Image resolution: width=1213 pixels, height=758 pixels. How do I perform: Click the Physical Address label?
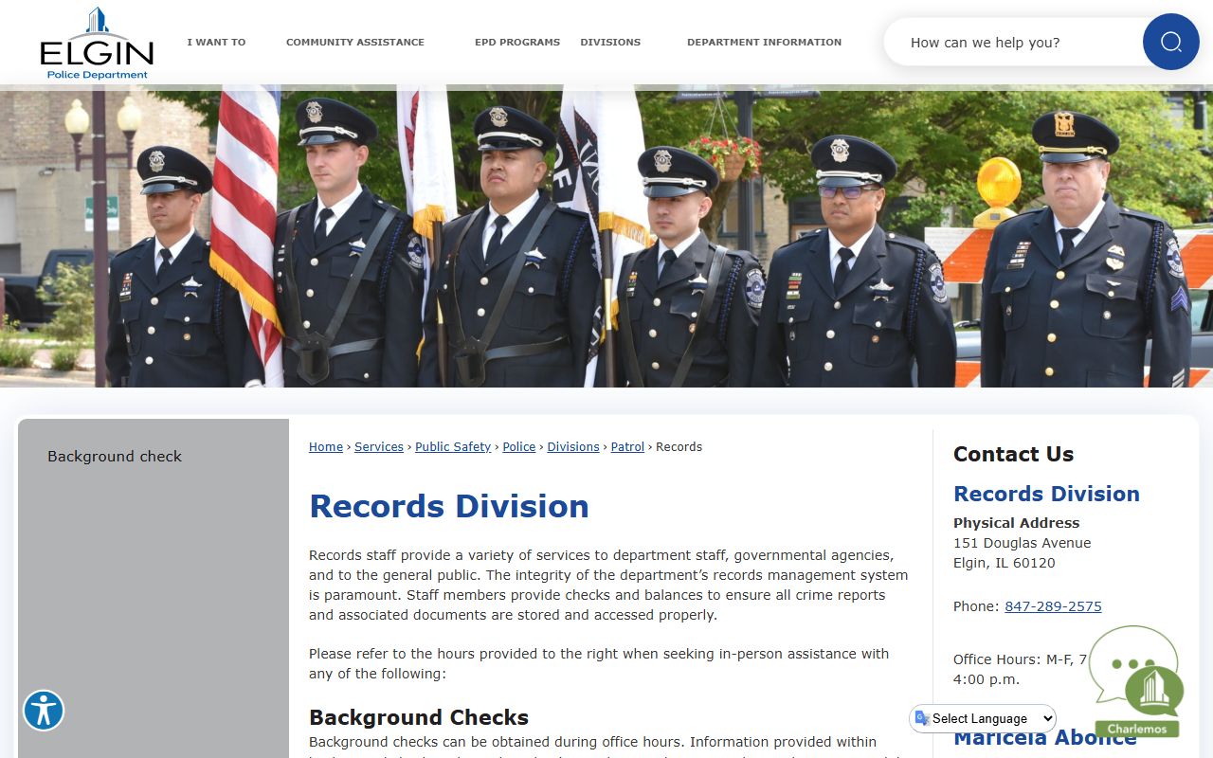[x=1016, y=523]
